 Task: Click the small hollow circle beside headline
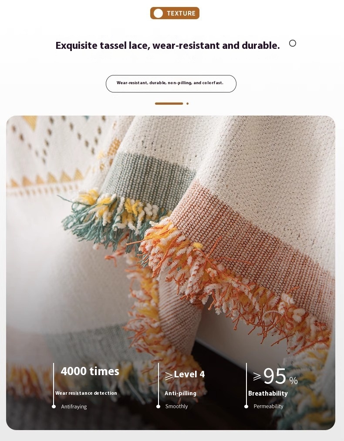pyautogui.click(x=293, y=43)
